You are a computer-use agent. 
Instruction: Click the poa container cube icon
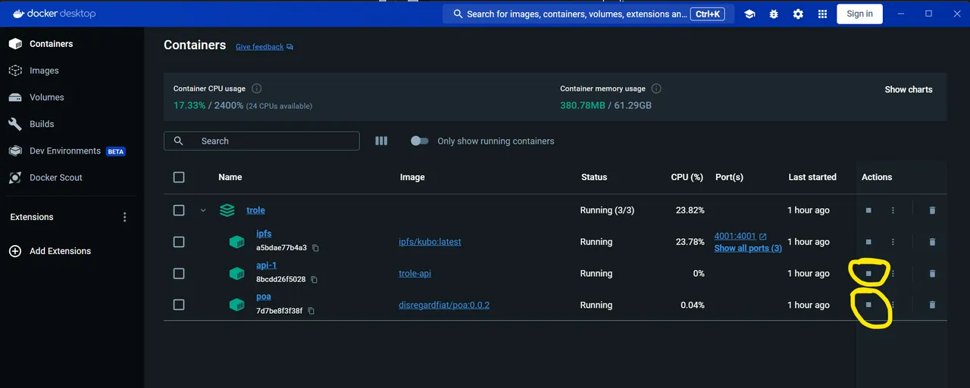(236, 305)
